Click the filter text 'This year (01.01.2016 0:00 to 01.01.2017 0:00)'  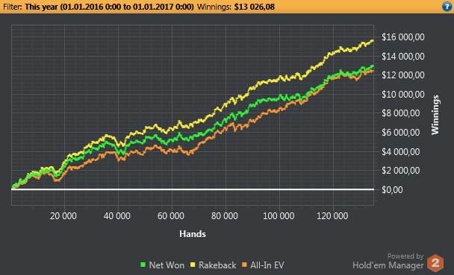tap(109, 7)
